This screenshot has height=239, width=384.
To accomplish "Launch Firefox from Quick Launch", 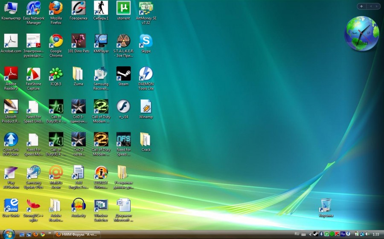I will pos(36,234).
